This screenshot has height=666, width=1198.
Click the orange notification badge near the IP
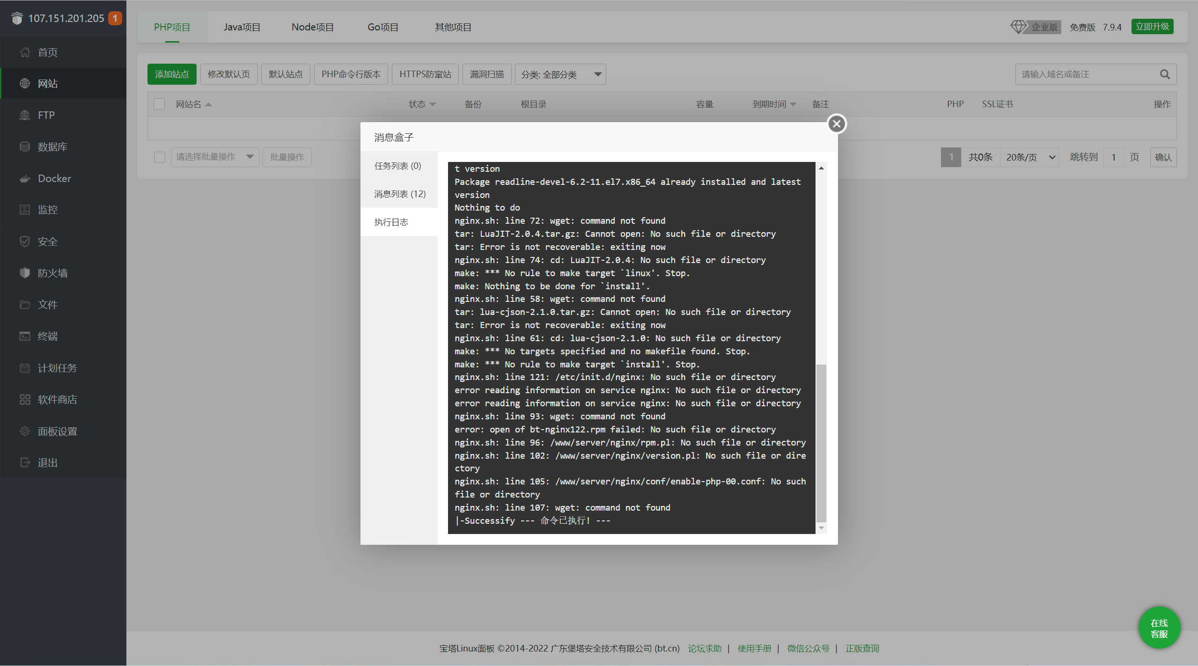[115, 18]
